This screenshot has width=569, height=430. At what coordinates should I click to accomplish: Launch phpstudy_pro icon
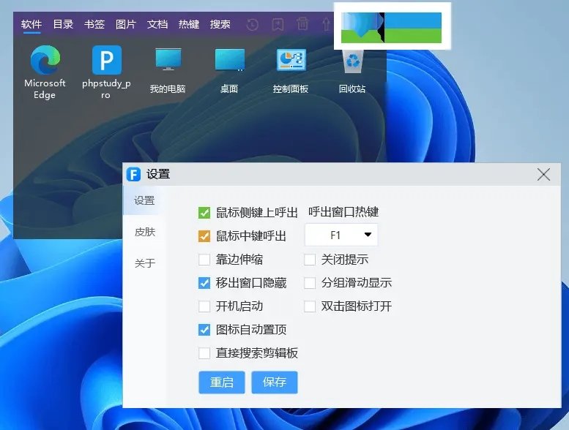[106, 61]
